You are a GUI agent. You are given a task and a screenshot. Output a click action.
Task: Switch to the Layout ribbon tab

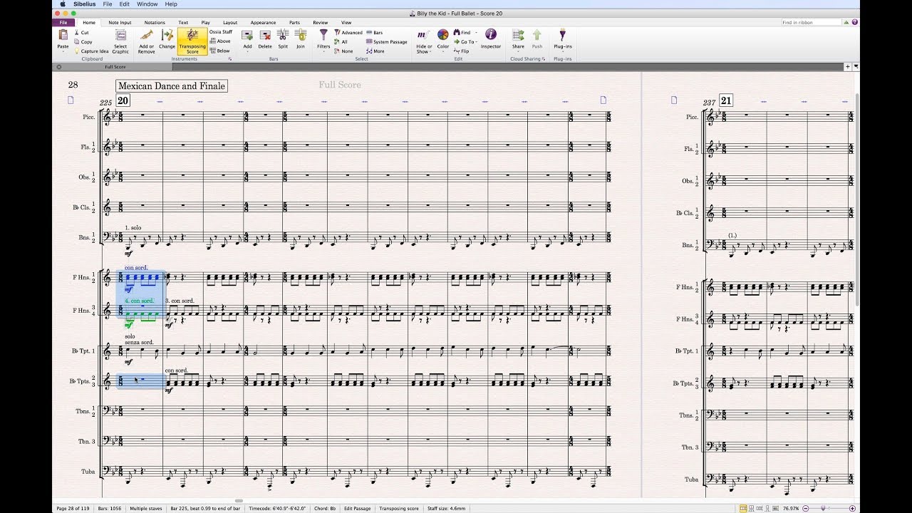tap(230, 22)
